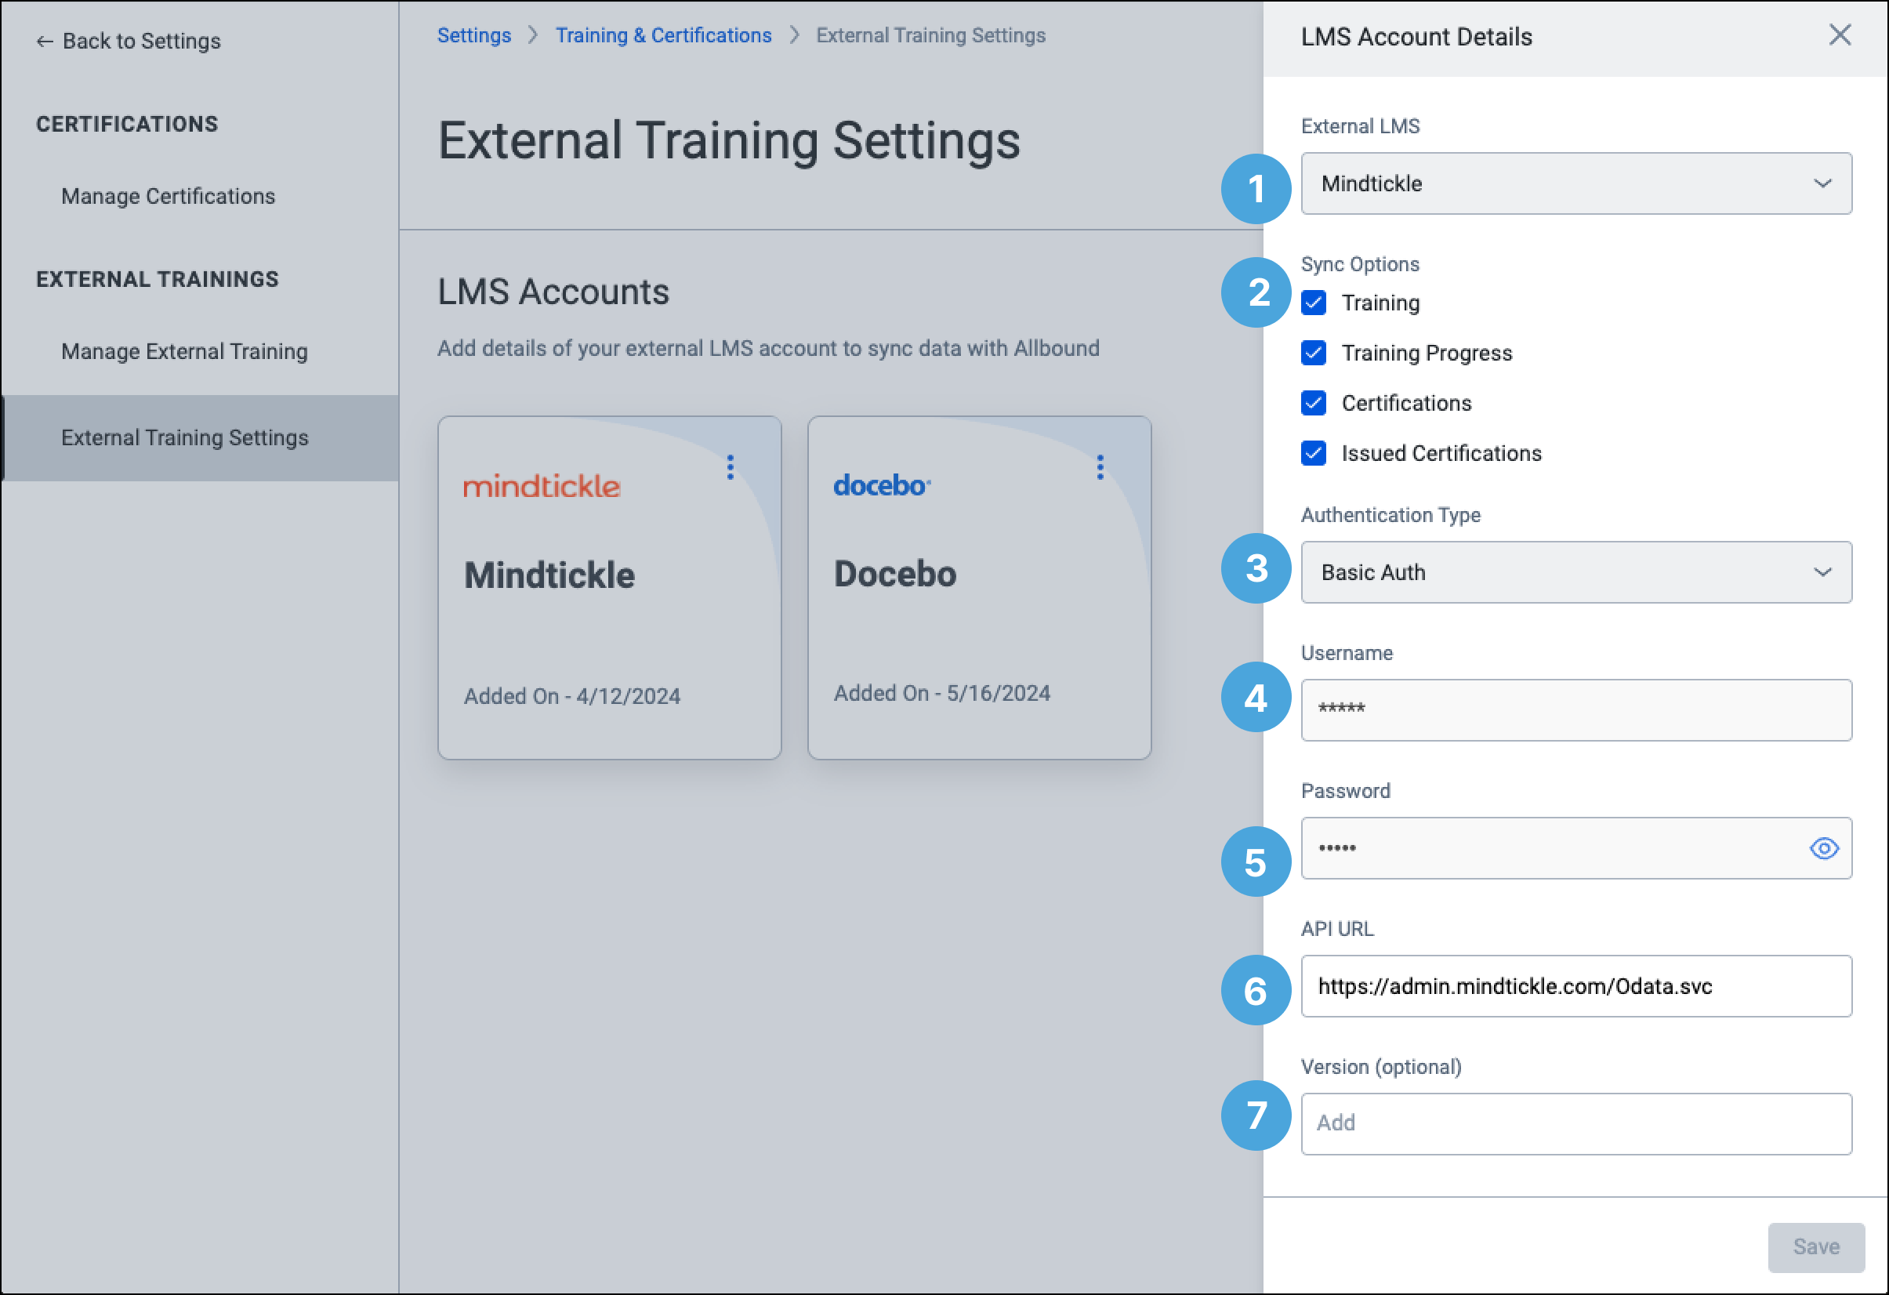Click 'Added On - 5/16/2024' text
Screen dimensions: 1889x1295
tap(942, 694)
